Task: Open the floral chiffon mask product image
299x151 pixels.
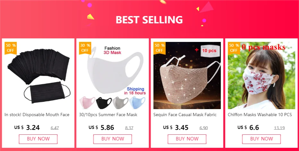Action: 261,75
